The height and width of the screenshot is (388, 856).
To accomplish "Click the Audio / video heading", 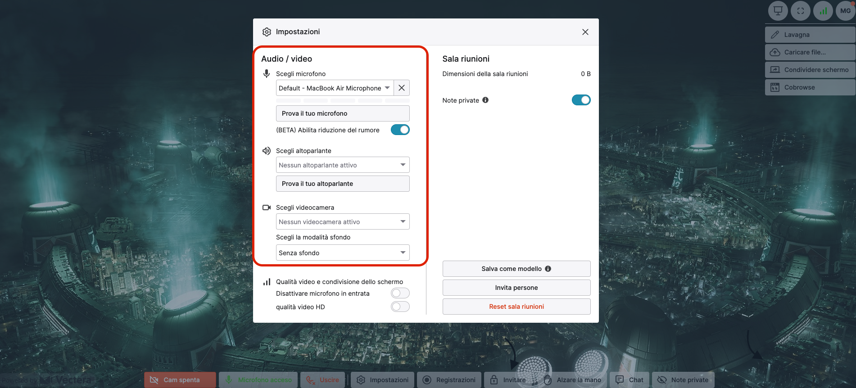I will click(286, 59).
